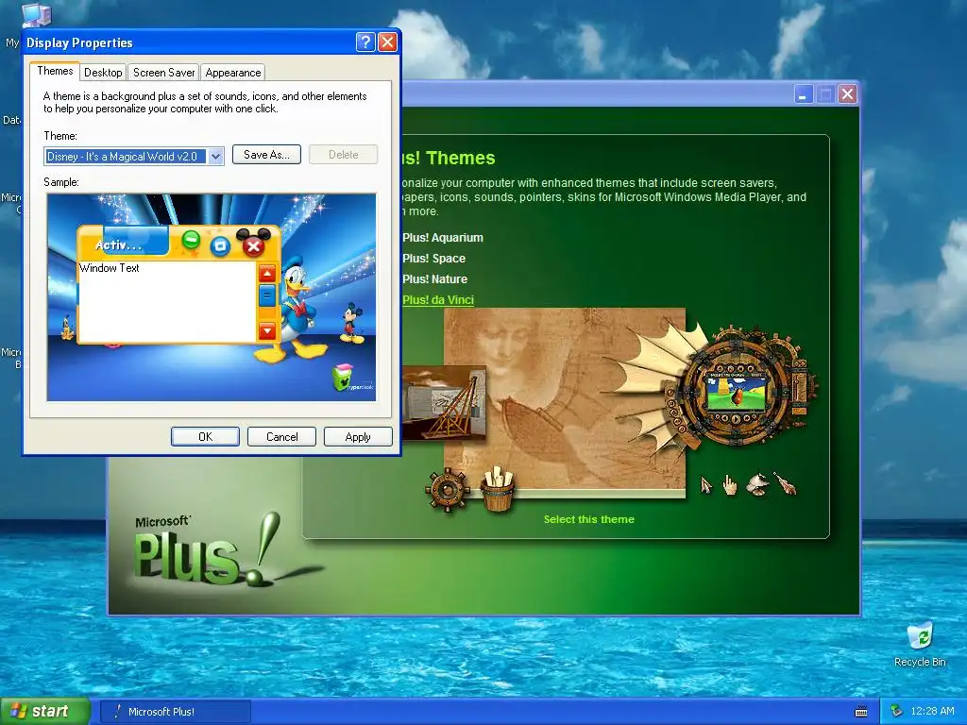Close the Display Properties window
This screenshot has width=967, height=725.
click(x=387, y=42)
